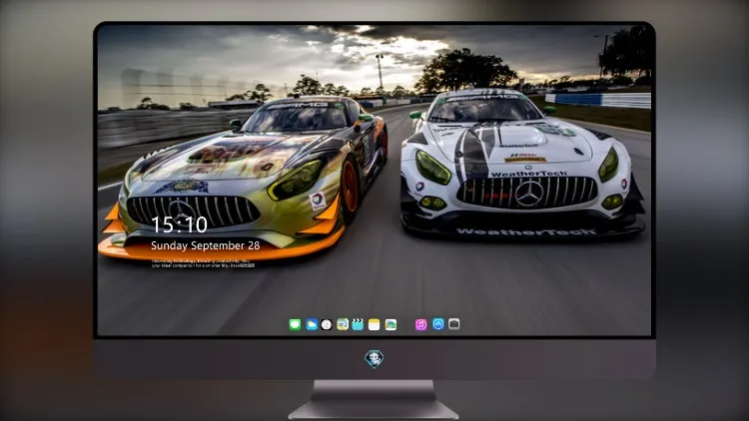Open the Videos clapperboard app in the dock
Screen dimensions: 749x421
358,324
